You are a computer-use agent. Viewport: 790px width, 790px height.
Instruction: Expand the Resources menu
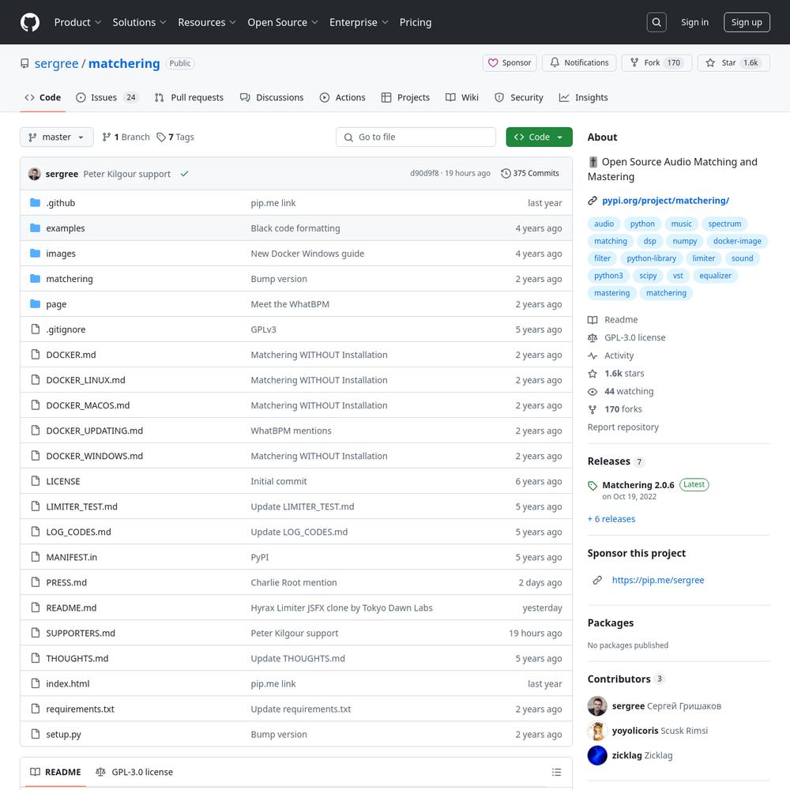pos(206,22)
